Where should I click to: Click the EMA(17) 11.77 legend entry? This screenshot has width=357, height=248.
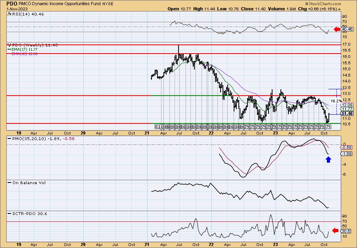click(x=23, y=49)
